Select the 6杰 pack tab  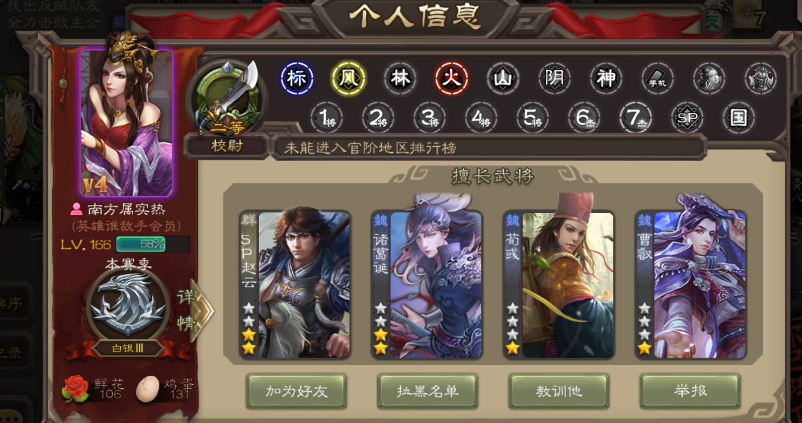pyautogui.click(x=584, y=118)
